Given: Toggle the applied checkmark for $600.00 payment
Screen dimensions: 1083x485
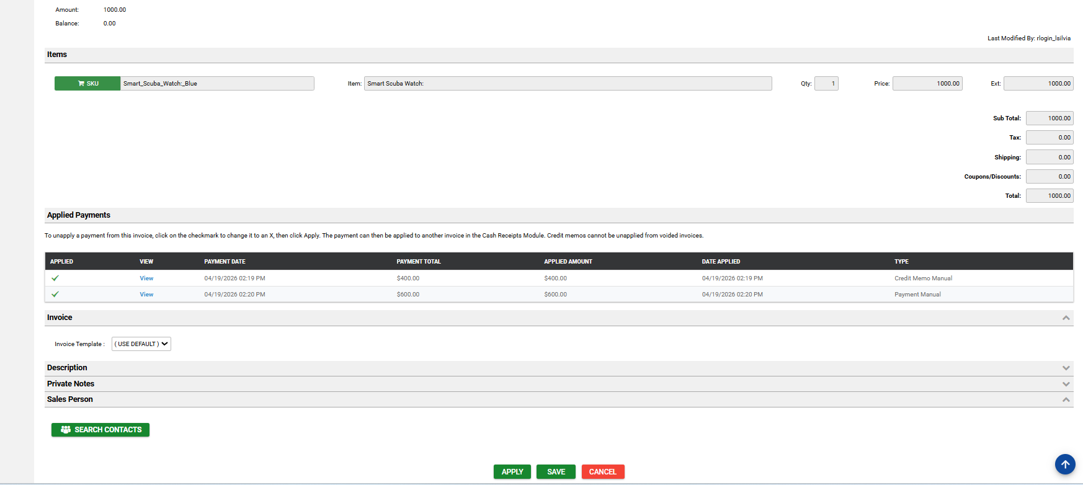Looking at the screenshot, I should [x=55, y=295].
